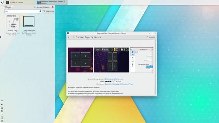Close the Widgets explorer with red button
The height and width of the screenshot is (123, 219).
tap(52, 7)
